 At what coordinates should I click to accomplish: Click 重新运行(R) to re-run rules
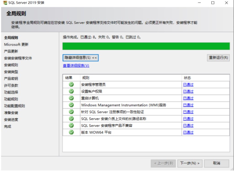pos(218,58)
